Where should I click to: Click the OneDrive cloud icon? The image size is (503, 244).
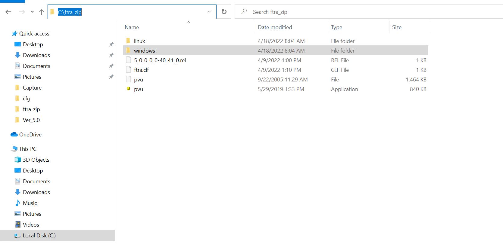coord(14,134)
